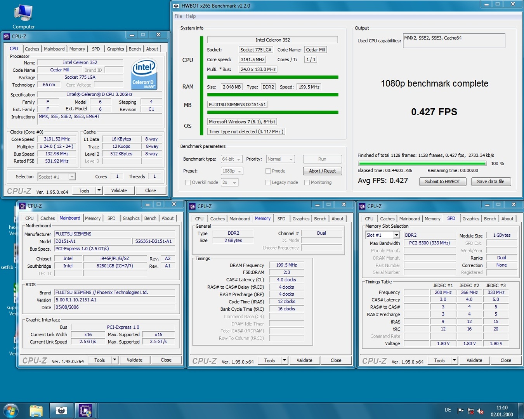The height and width of the screenshot is (419, 524).
Task: Click the title icon of the CPU-Z SPD window
Action: click(x=362, y=206)
